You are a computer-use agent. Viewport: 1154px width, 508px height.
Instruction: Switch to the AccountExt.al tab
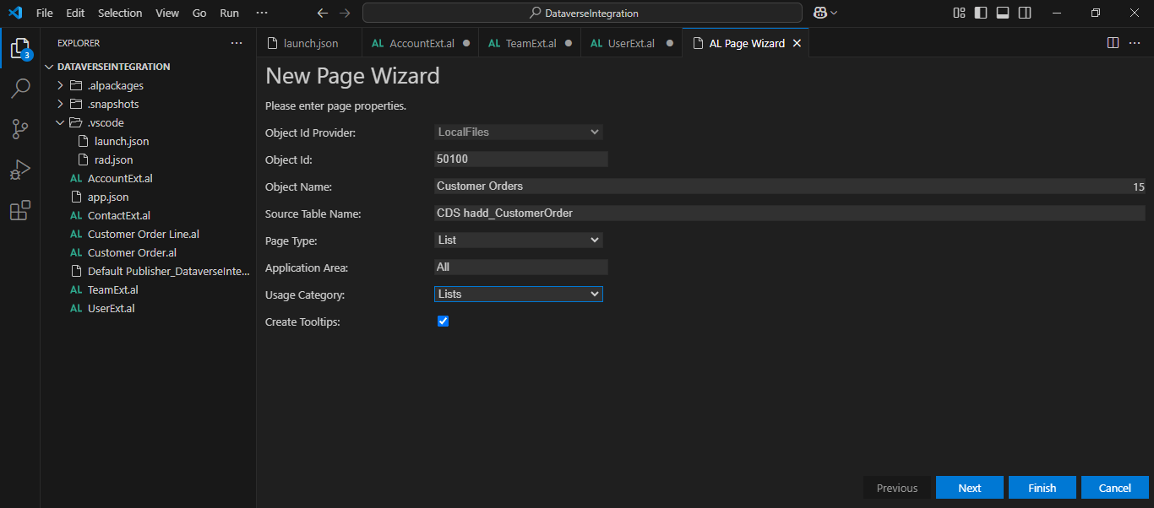pos(422,44)
